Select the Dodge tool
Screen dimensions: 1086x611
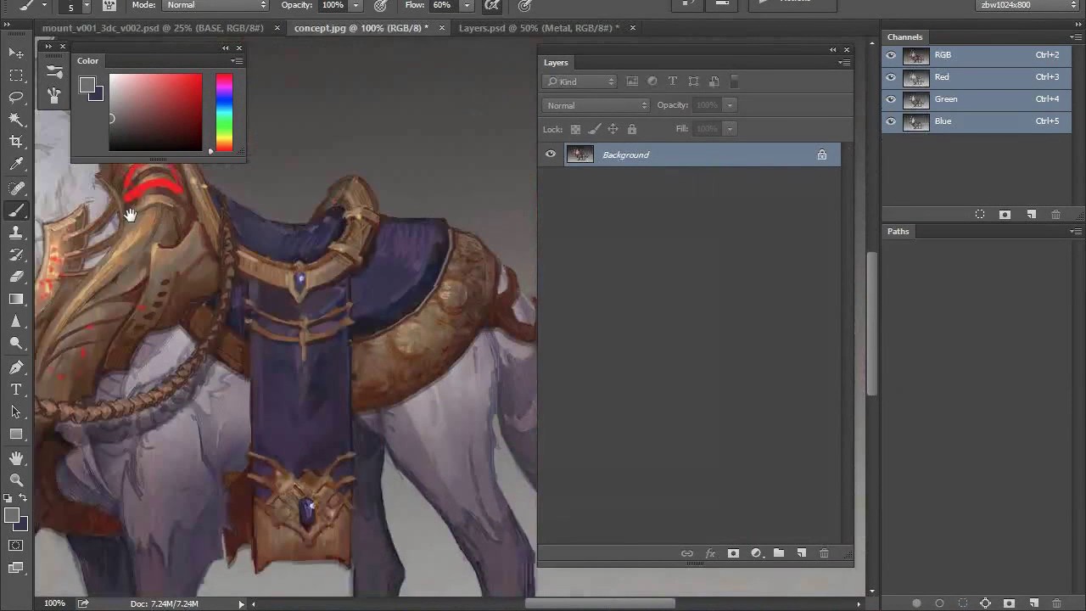(16, 344)
